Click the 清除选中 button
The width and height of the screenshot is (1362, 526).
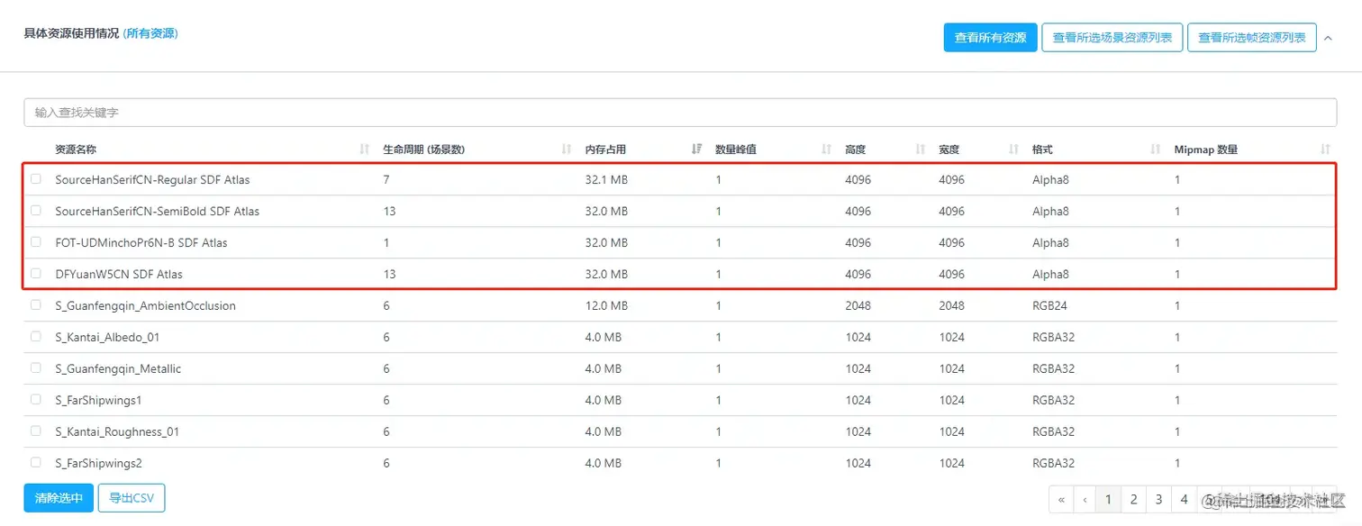pyautogui.click(x=59, y=498)
